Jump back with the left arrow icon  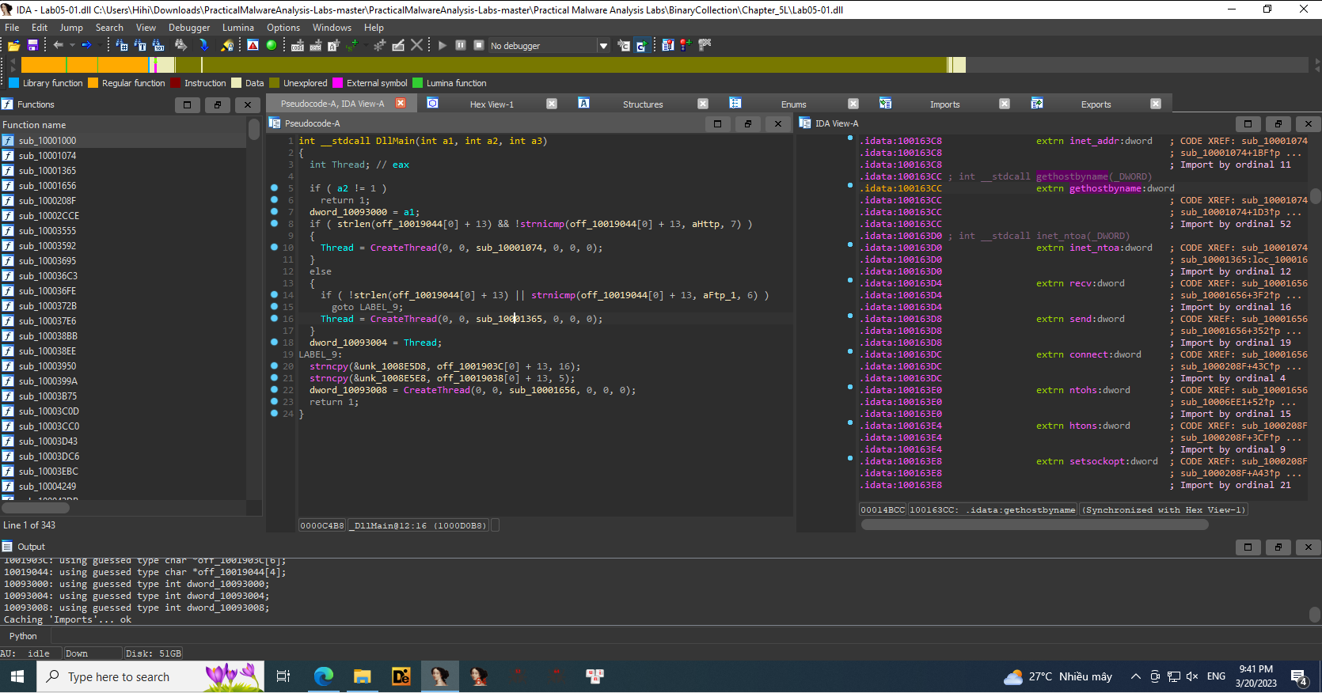click(58, 45)
